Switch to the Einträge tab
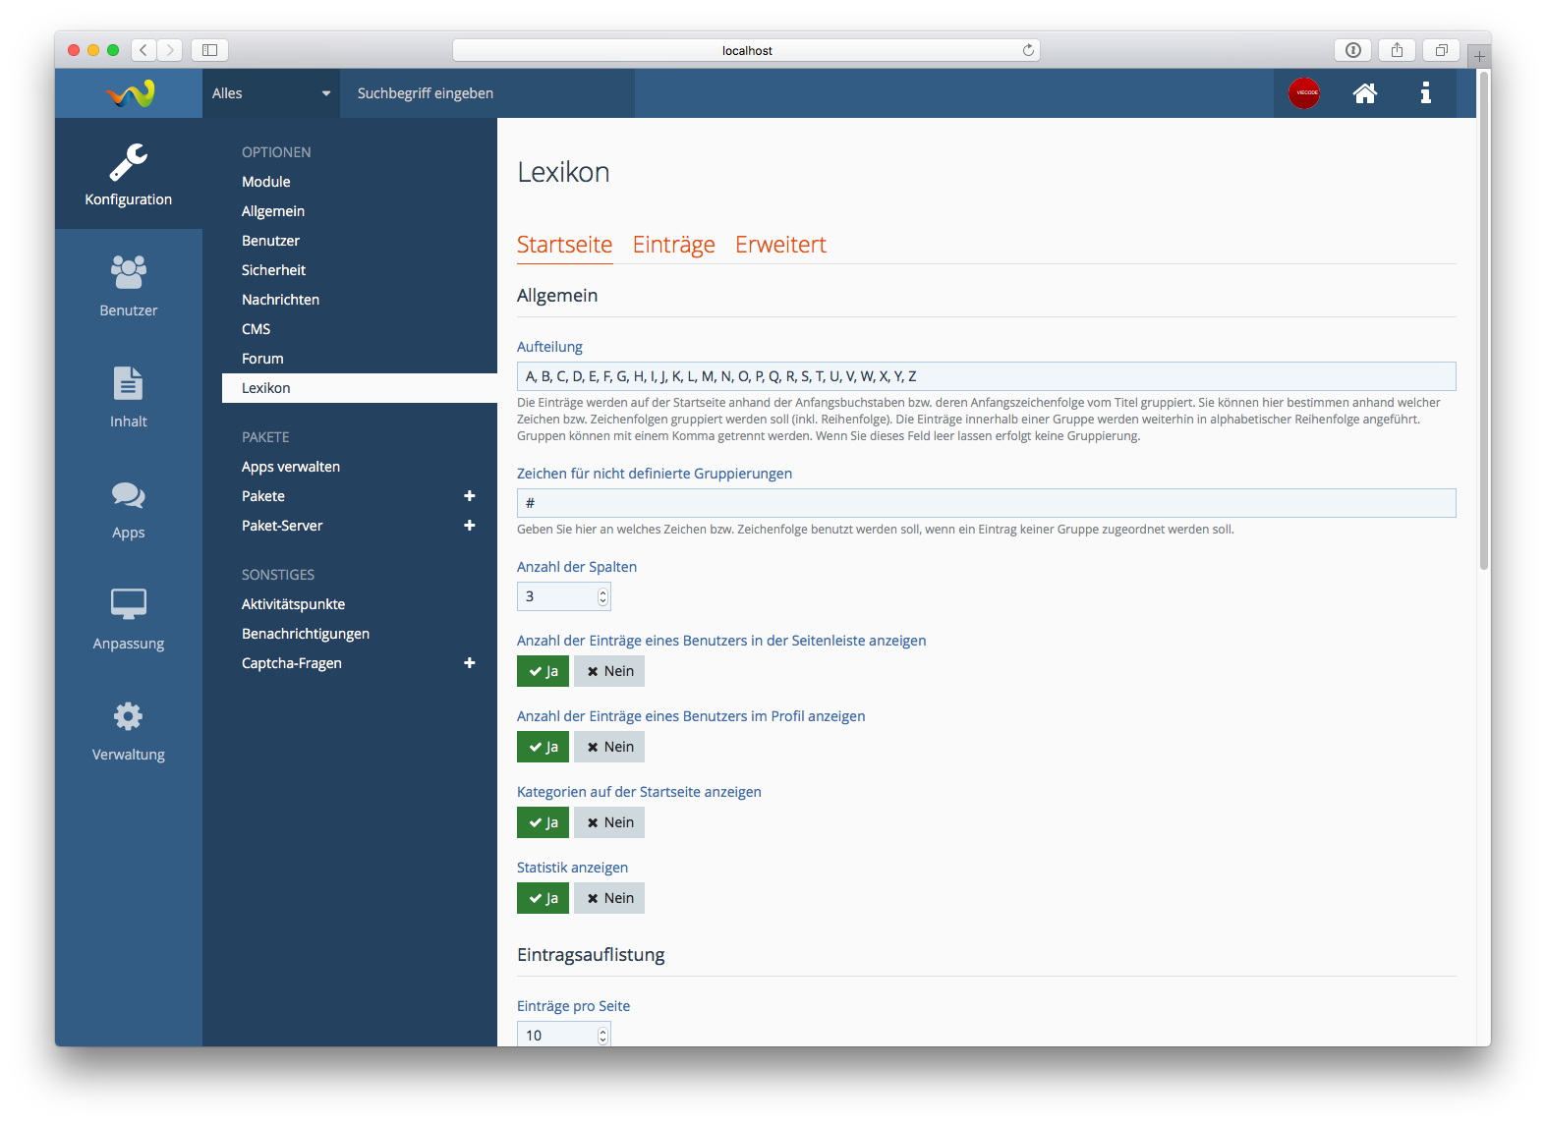1546x1125 pixels. pyautogui.click(x=673, y=245)
